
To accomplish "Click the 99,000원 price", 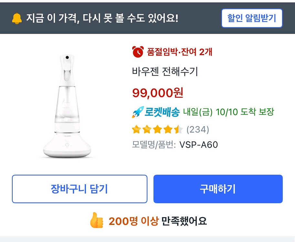I will [158, 93].
